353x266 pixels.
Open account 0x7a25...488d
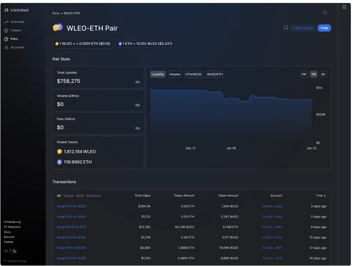(x=272, y=227)
